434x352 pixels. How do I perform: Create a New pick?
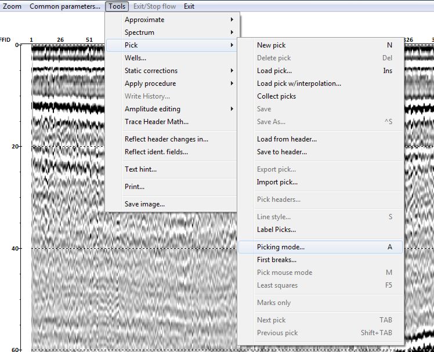pyautogui.click(x=320, y=45)
